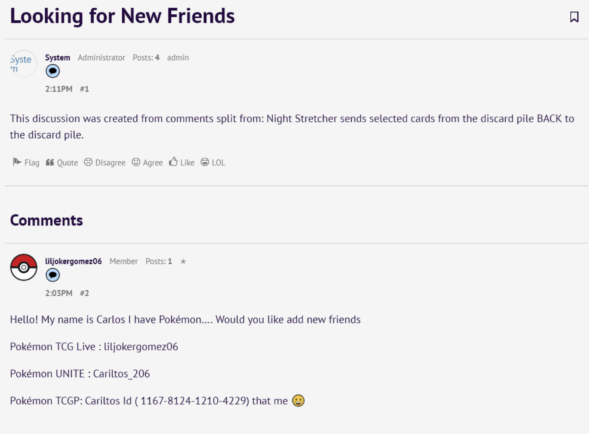Viewport: 589px width, 434px height.
Task: Open liljokergomez06 profile username link
Action: [73, 261]
